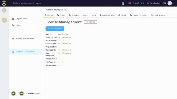177x99 pixels.
Task: Click 'MISP servers' row label
Action: (51, 62)
